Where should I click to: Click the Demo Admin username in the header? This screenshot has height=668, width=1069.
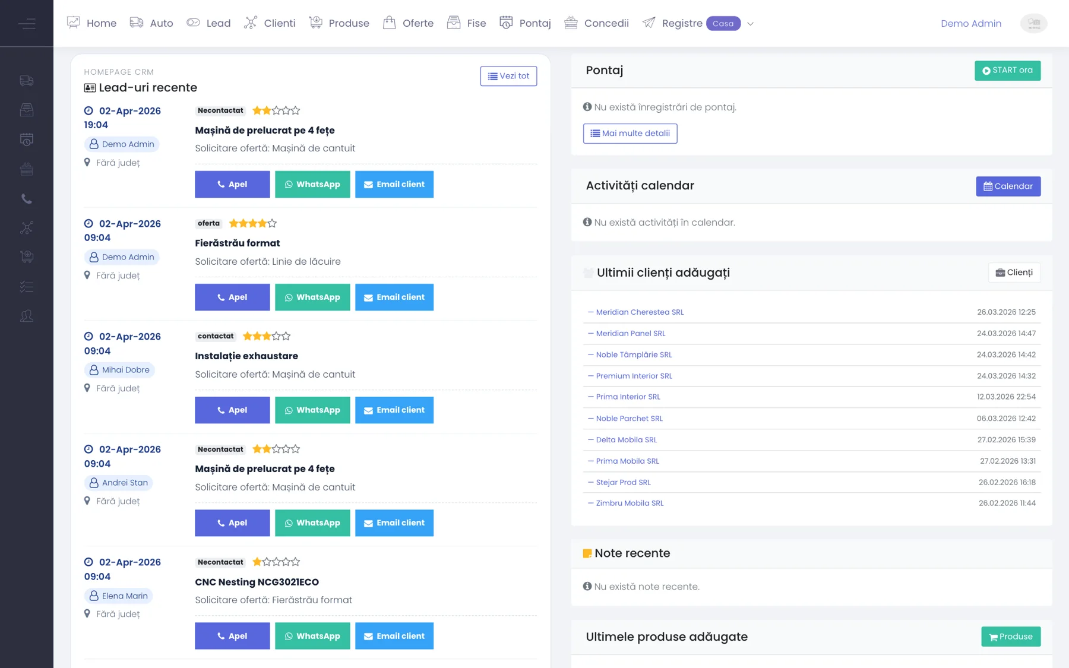970,23
